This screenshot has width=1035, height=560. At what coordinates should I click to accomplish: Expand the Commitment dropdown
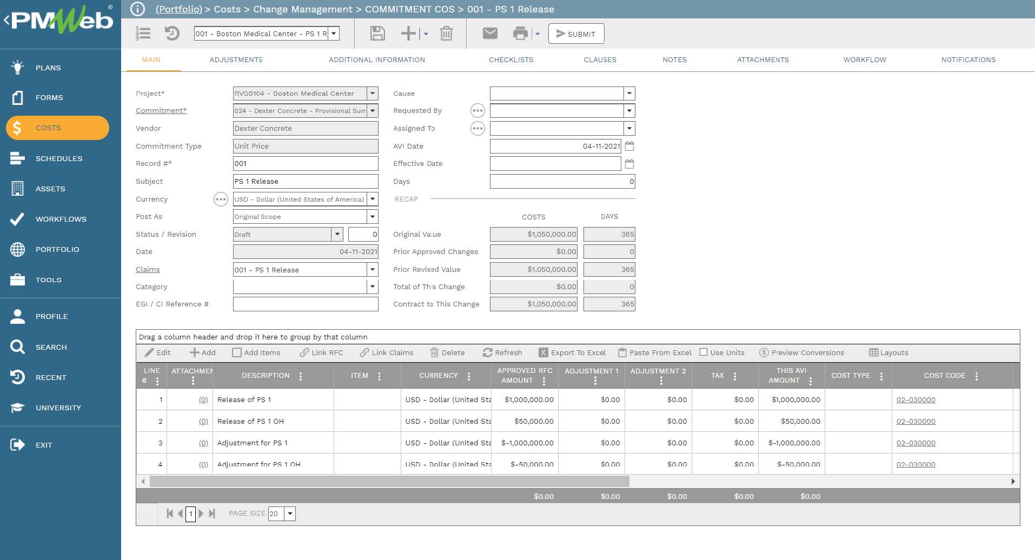click(x=373, y=111)
